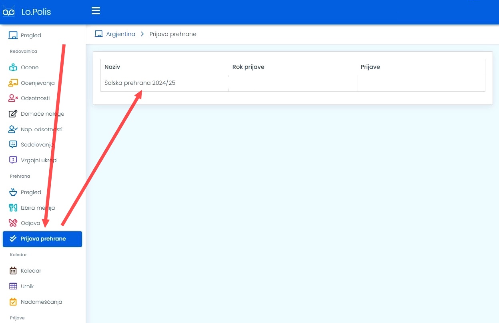Click the breadcrumb chevron after Argjentina
Image resolution: width=499 pixels, height=323 pixels.
(x=142, y=34)
